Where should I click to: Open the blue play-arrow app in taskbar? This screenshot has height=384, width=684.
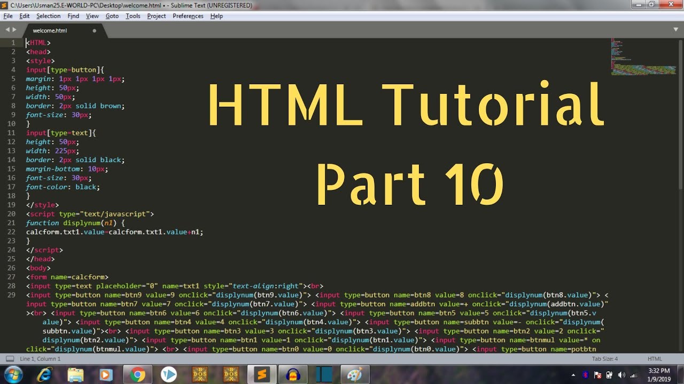(x=168, y=375)
